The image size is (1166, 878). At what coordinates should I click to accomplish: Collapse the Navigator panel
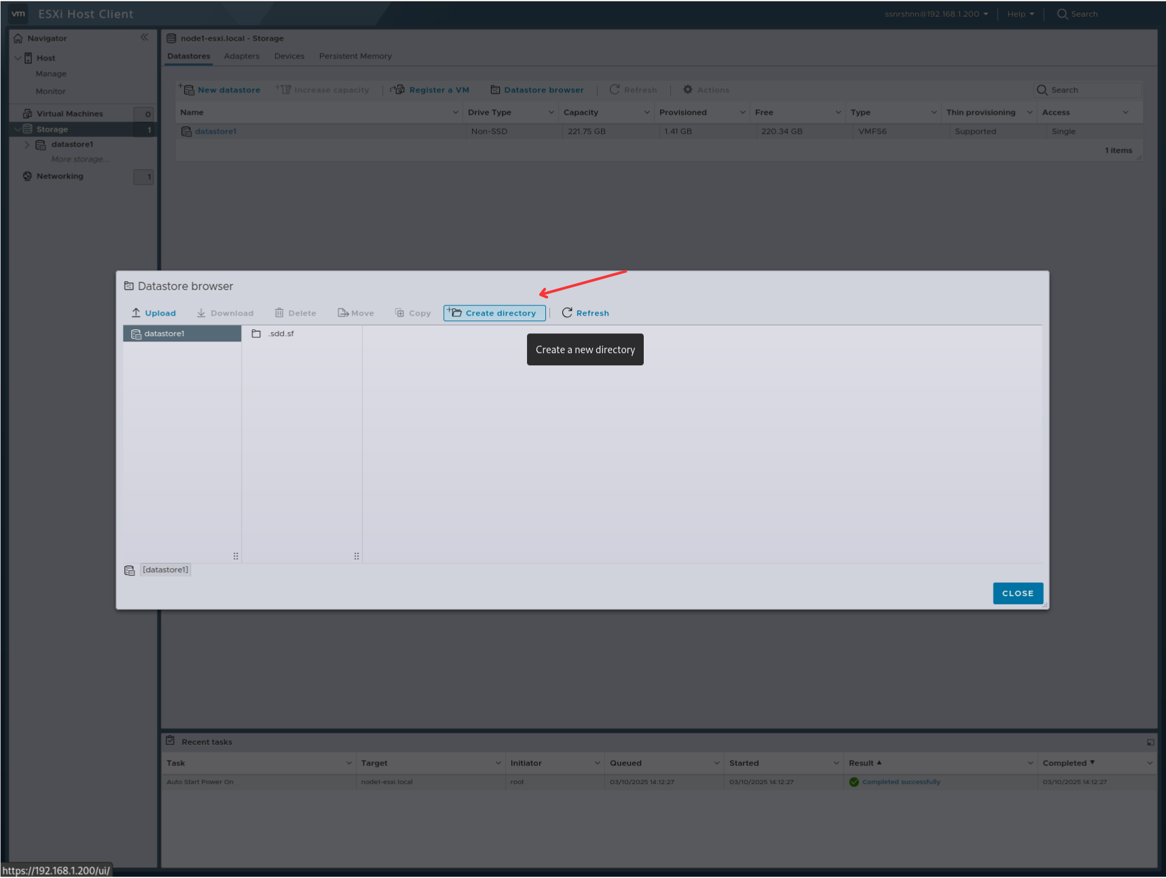[x=144, y=37]
